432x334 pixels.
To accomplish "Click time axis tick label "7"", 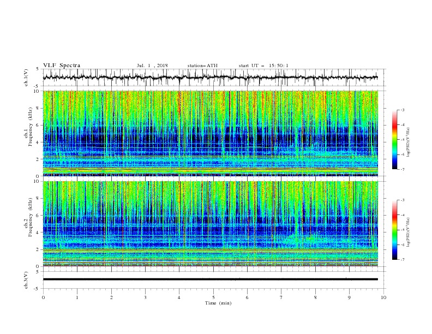I will pos(281,297).
